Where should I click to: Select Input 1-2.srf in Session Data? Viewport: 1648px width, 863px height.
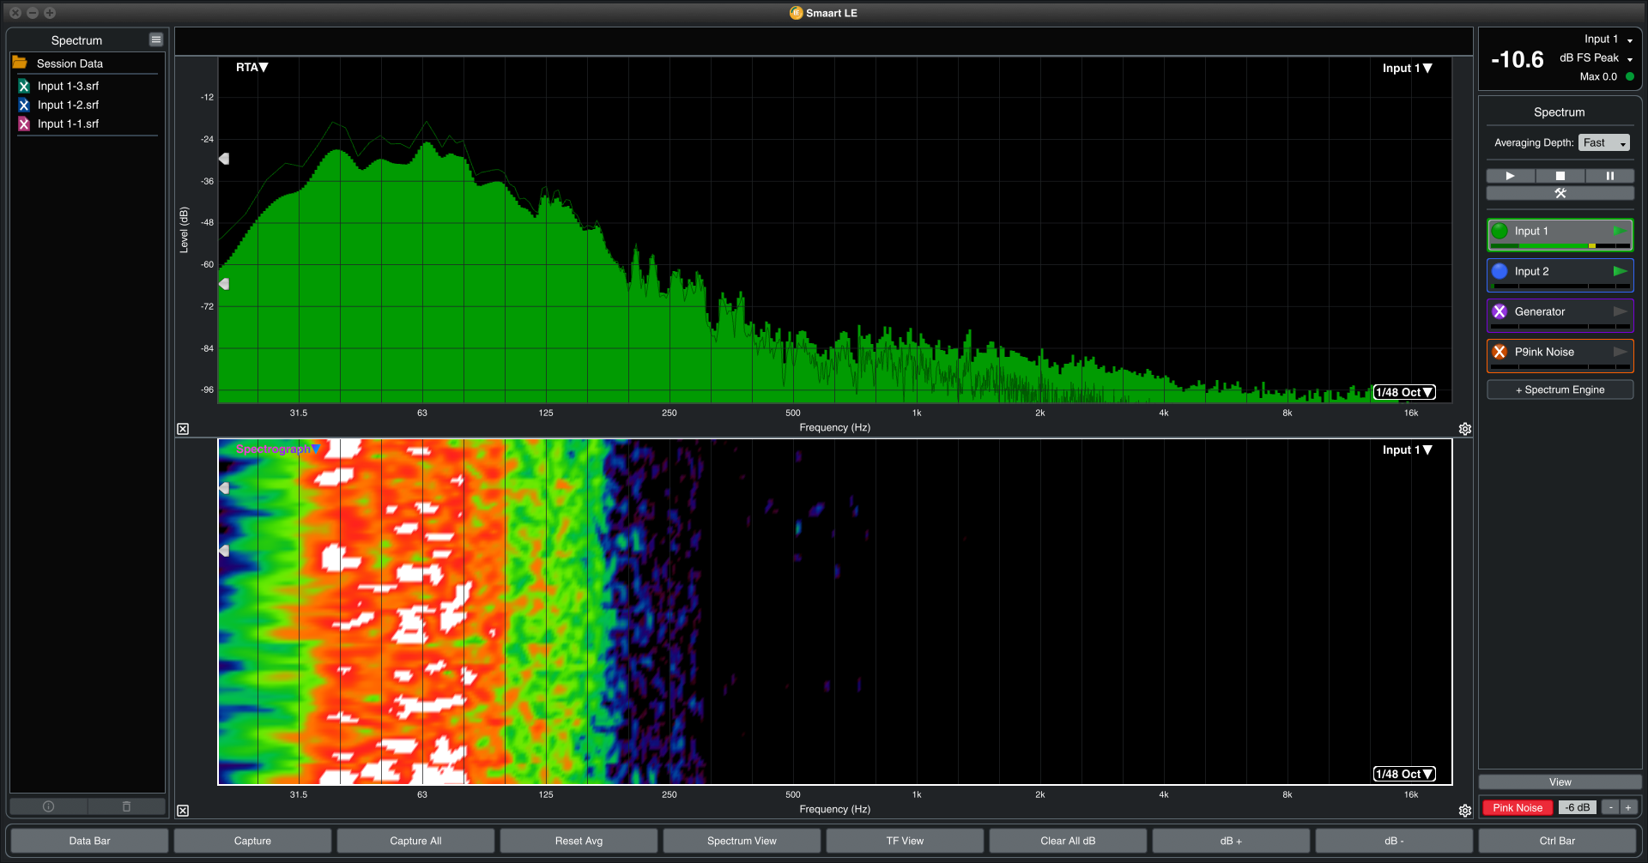[68, 105]
